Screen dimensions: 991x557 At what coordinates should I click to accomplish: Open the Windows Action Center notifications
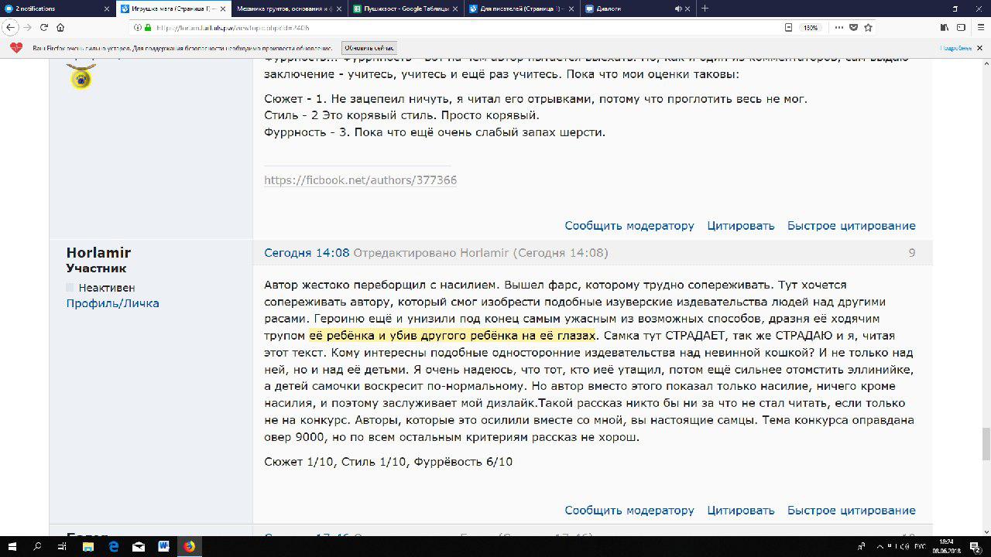(x=976, y=546)
